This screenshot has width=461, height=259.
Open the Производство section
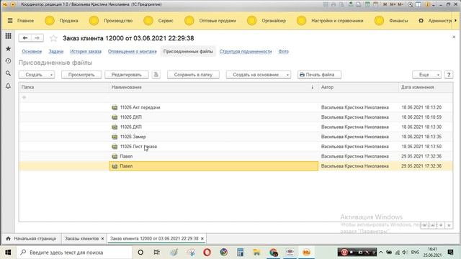click(x=118, y=21)
